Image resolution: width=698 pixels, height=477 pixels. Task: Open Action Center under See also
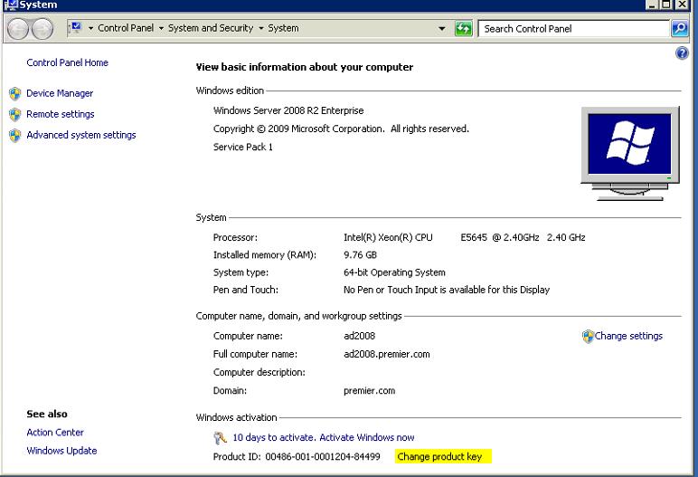(x=55, y=433)
